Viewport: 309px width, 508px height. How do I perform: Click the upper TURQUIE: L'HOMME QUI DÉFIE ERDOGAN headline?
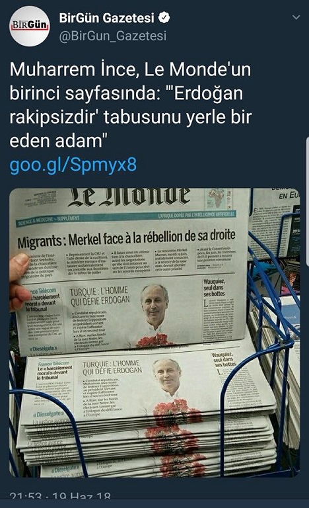(x=100, y=296)
